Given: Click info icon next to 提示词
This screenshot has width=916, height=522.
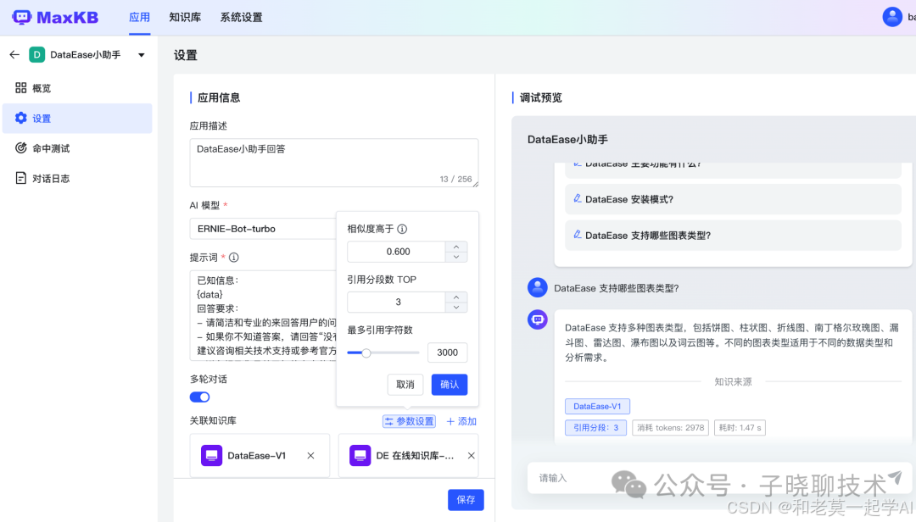Looking at the screenshot, I should click(x=234, y=258).
